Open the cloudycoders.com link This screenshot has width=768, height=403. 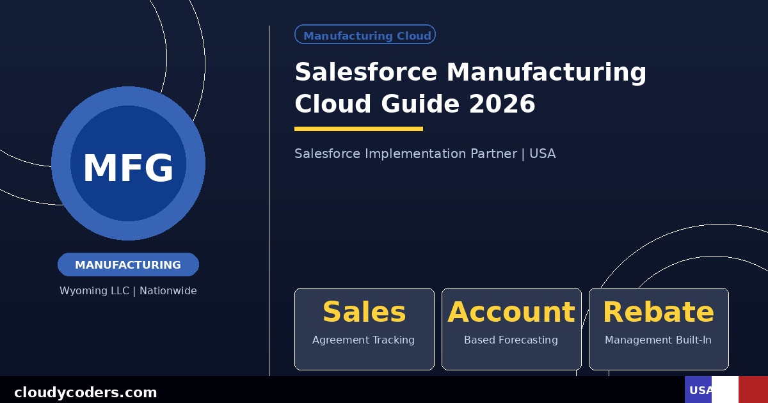pyautogui.click(x=86, y=392)
